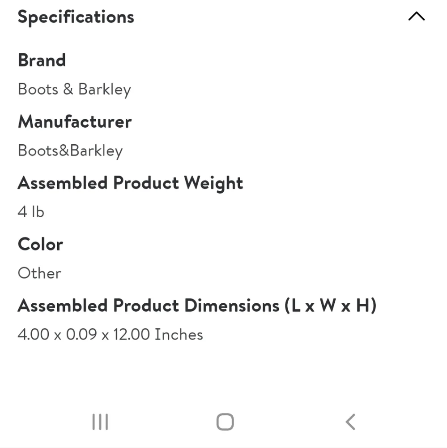The width and height of the screenshot is (447, 448).
Task: Tap the word Inches in dimensions value
Action: (179, 334)
